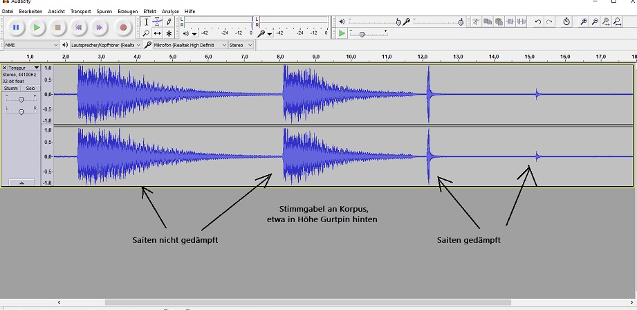Click the green Play button

tap(37, 28)
